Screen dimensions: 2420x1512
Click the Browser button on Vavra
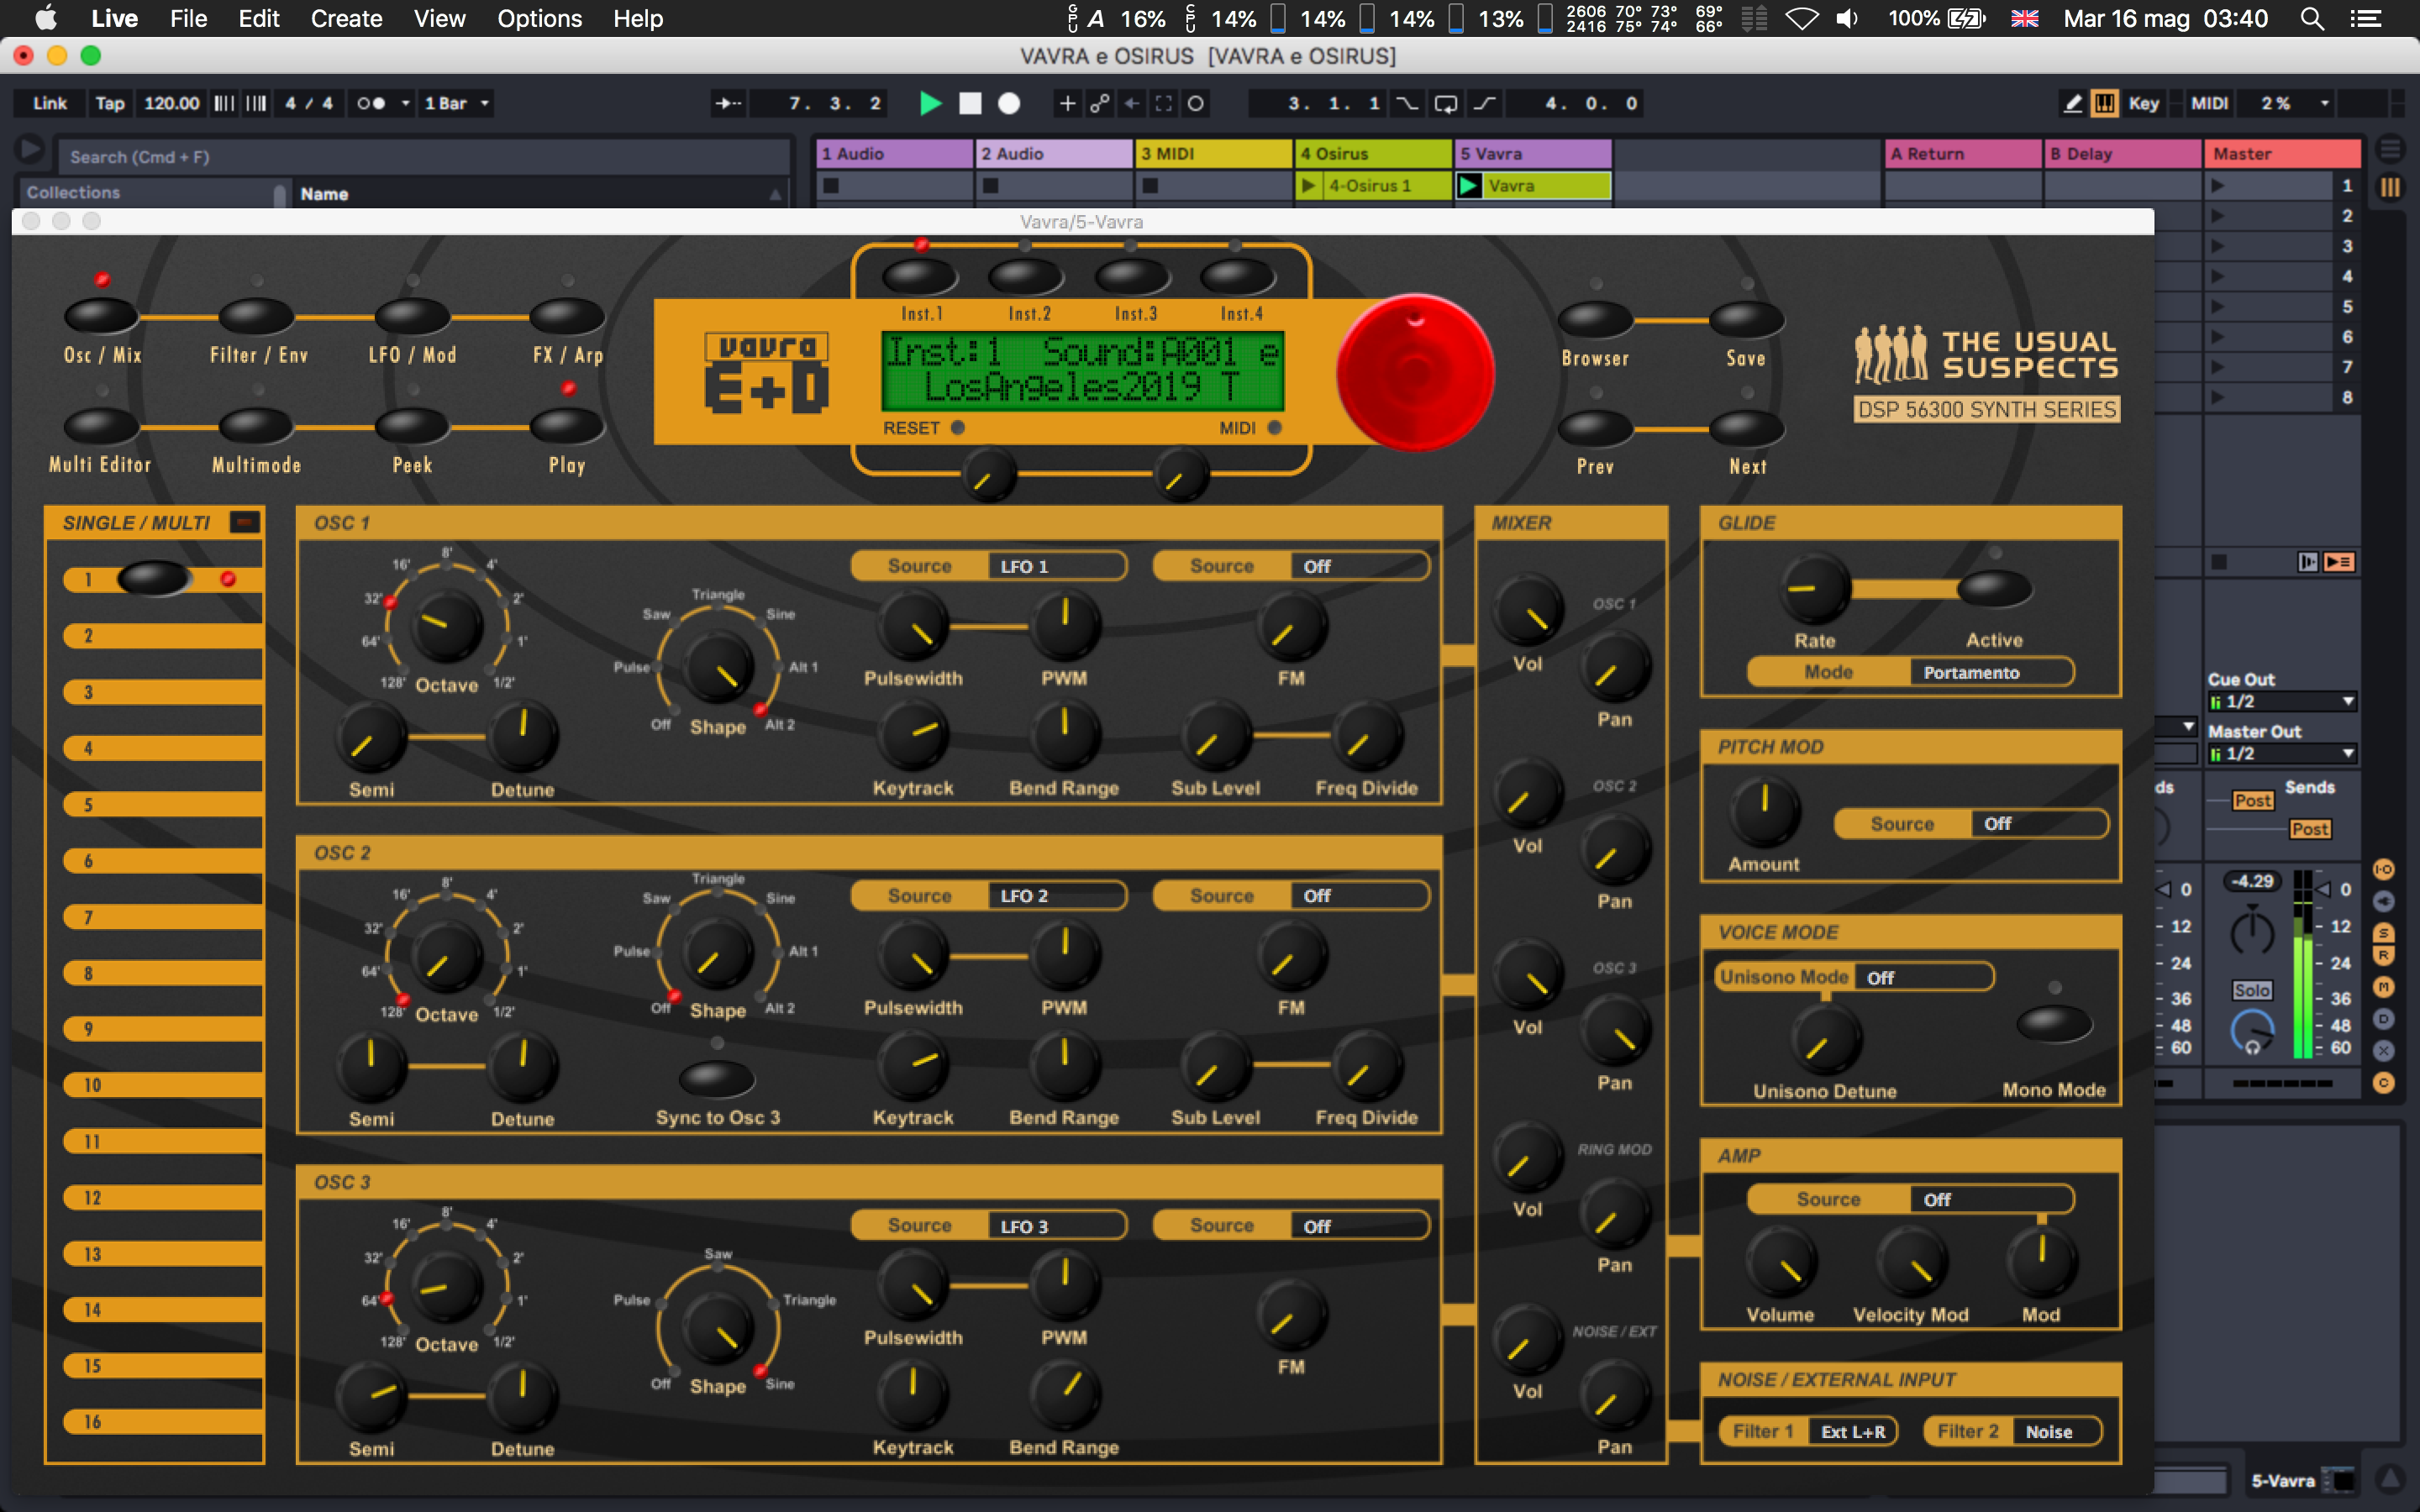coord(1595,319)
